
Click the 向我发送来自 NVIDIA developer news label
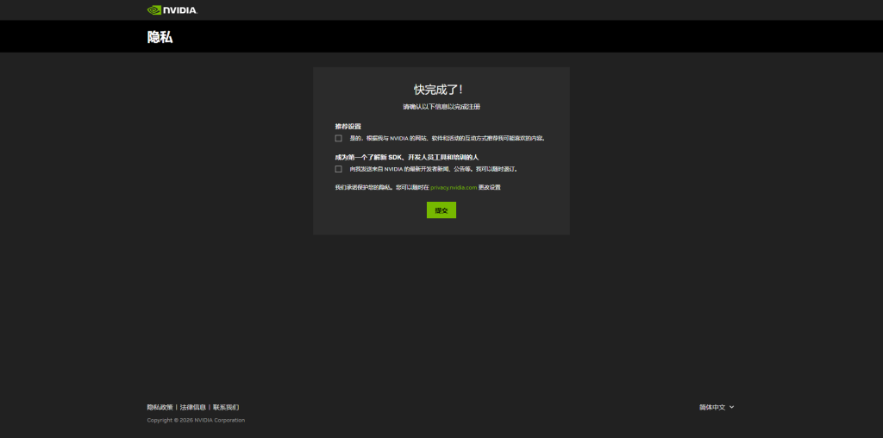point(433,169)
